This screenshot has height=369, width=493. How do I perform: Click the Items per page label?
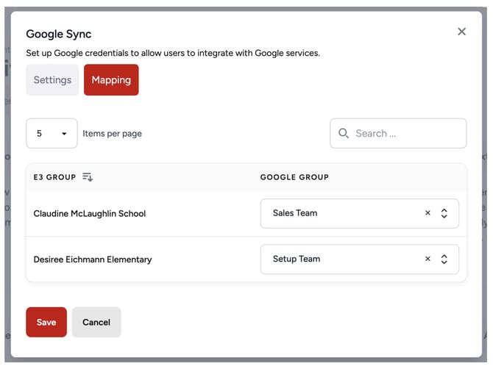pos(112,134)
